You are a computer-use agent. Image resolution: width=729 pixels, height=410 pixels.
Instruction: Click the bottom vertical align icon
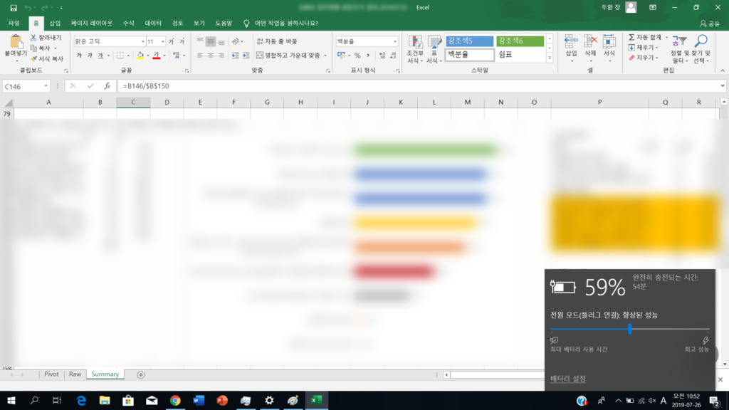point(221,41)
